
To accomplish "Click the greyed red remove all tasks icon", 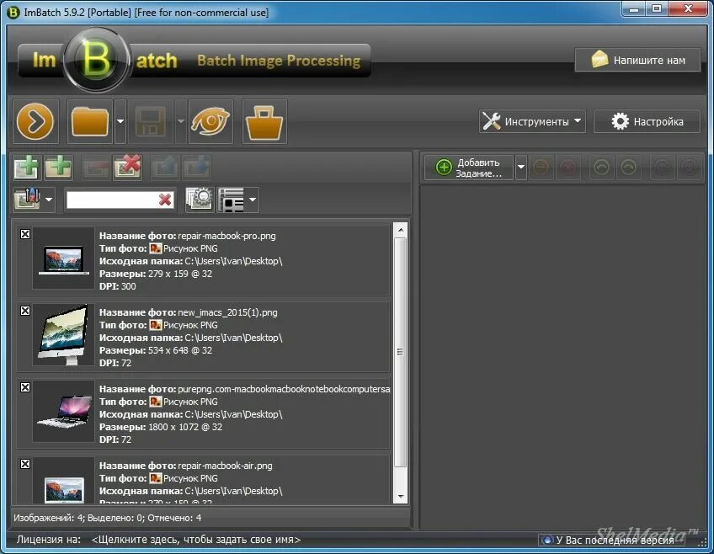I will [568, 168].
